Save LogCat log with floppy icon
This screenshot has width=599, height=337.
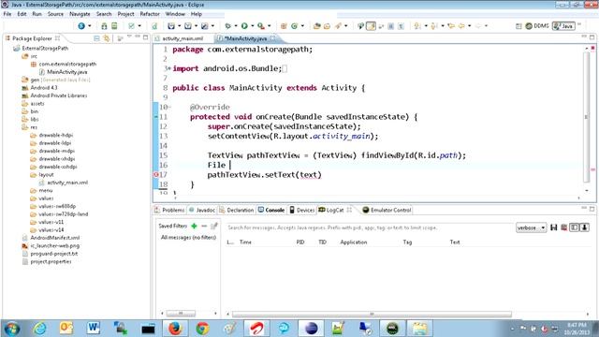pyautogui.click(x=553, y=227)
